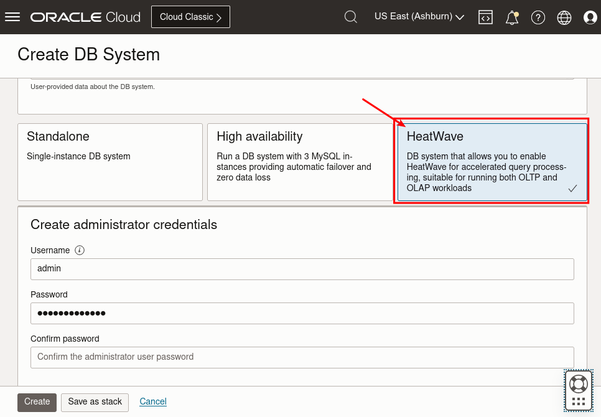Click Save as stack
This screenshot has width=601, height=417.
(x=95, y=402)
